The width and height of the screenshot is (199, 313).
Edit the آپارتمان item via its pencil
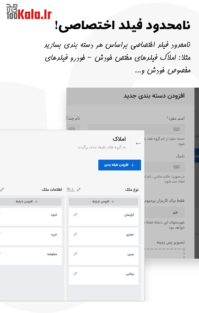(75, 215)
